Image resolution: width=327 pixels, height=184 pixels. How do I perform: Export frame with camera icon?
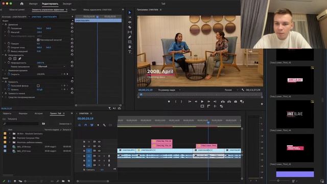tap(236, 102)
